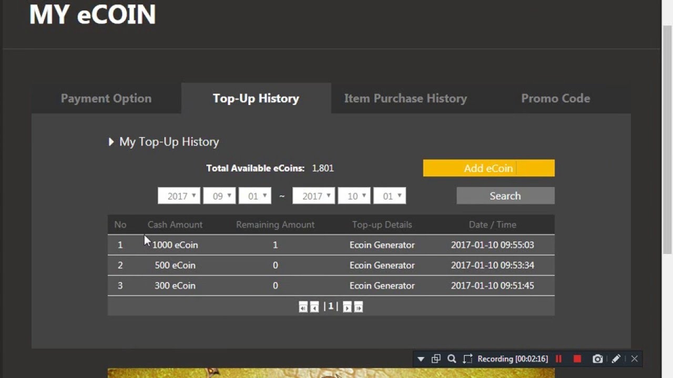Open the start year 2017 dropdown
The image size is (673, 378).
tap(179, 196)
